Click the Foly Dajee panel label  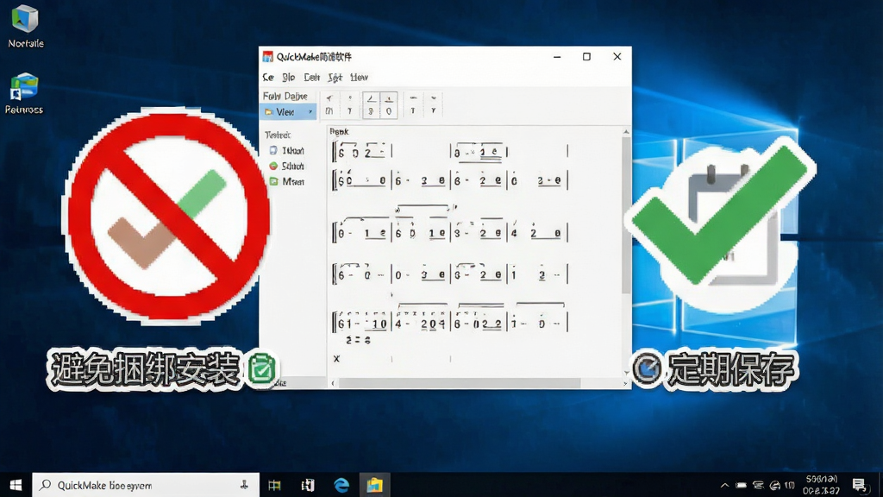(x=285, y=96)
